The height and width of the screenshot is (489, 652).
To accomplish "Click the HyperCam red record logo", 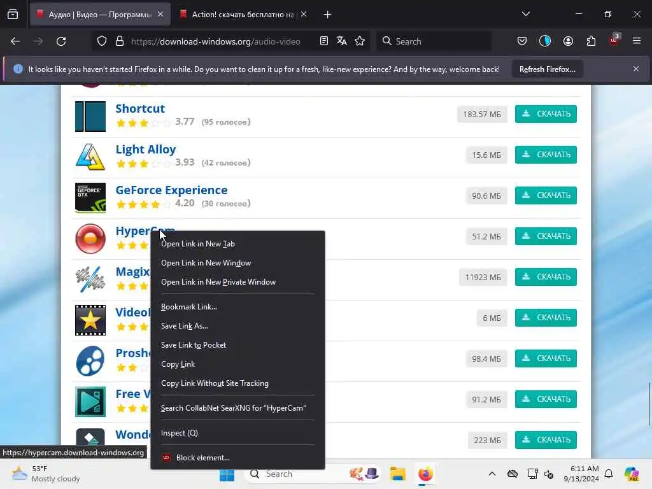I will click(x=90, y=239).
